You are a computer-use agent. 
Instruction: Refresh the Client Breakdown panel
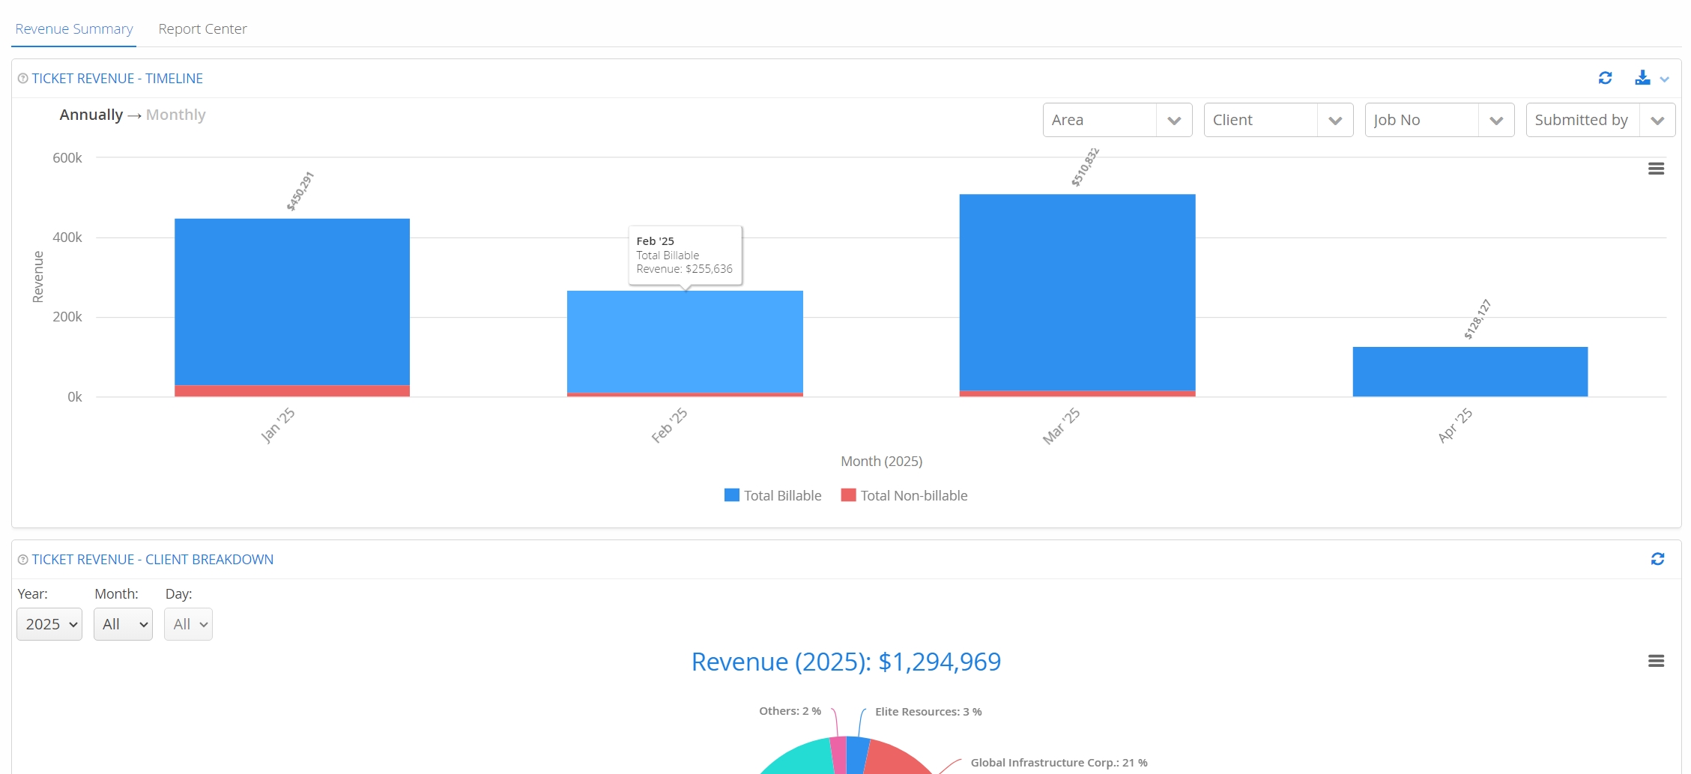[1657, 559]
